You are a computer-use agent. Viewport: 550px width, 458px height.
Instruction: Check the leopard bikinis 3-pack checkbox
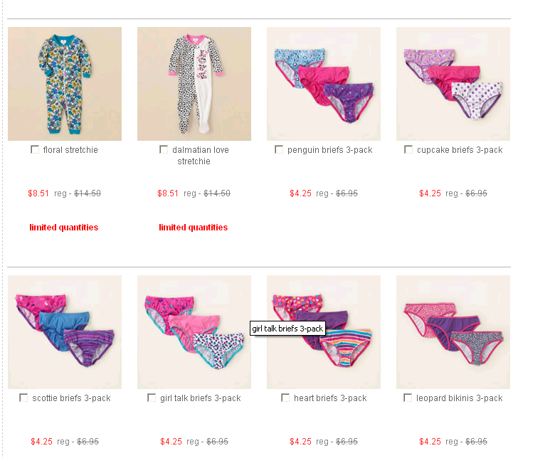pos(408,398)
